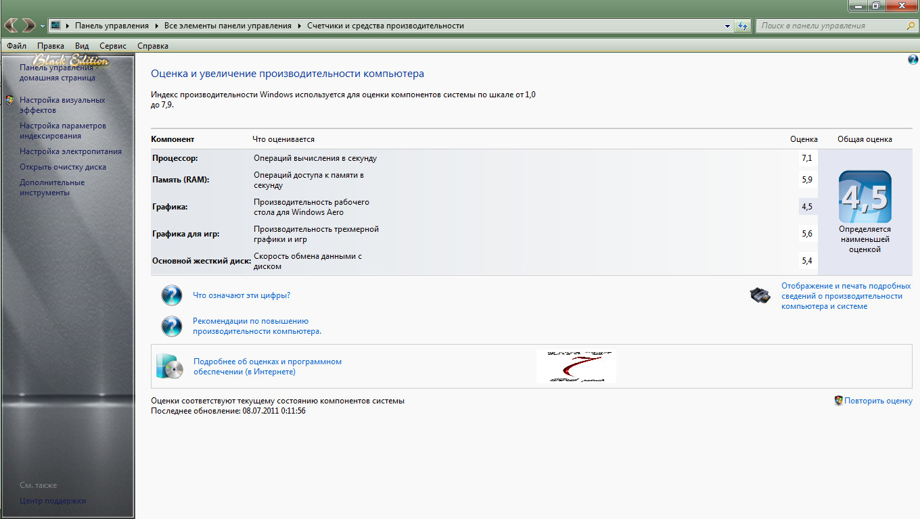Open the recent pages dropdown arrow
This screenshot has width=920, height=519.
43,26
